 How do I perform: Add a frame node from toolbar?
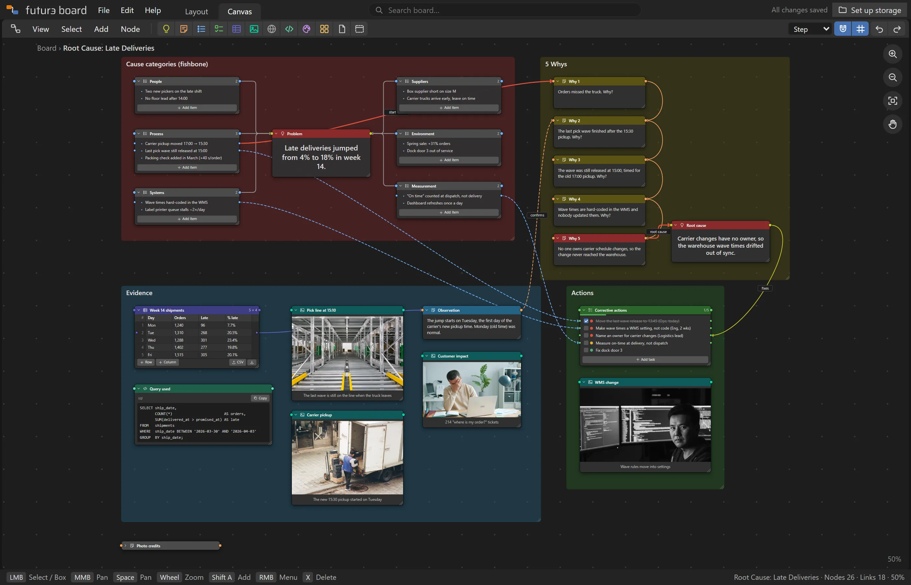click(x=359, y=29)
